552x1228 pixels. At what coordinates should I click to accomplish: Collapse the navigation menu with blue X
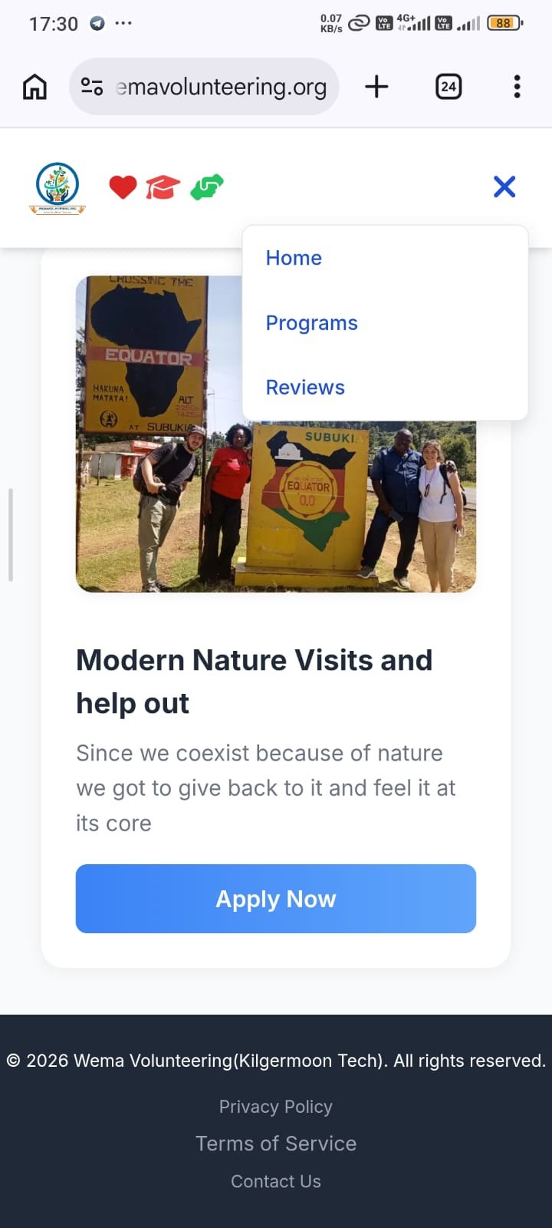point(504,187)
